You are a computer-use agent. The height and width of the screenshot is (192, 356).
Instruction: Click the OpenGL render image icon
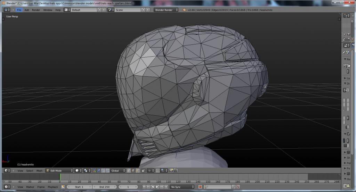click(x=171, y=170)
